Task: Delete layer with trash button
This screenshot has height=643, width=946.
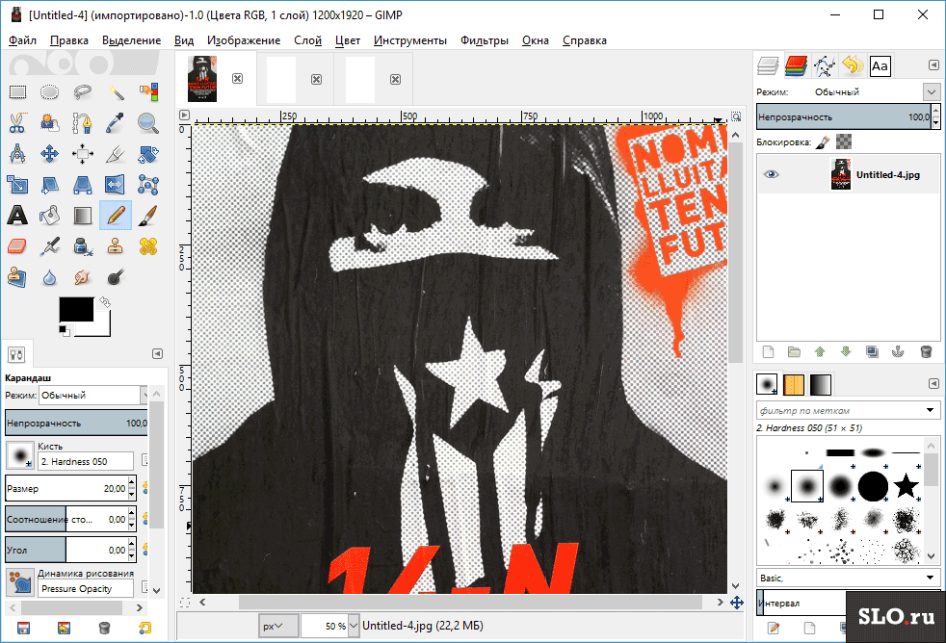Action: point(926,352)
